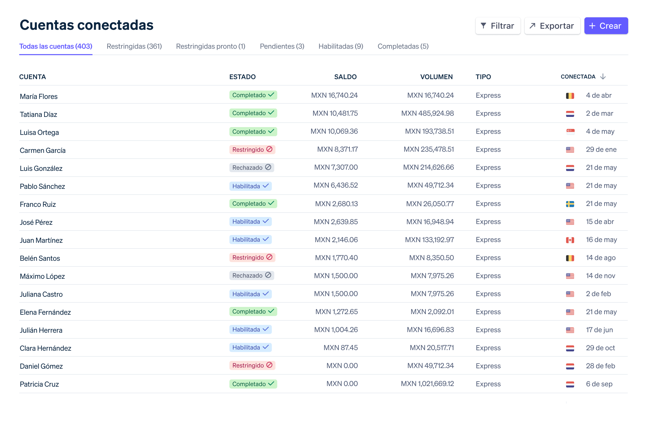Click the US flag in Máximo López row
This screenshot has width=648, height=434.
pos(570,276)
